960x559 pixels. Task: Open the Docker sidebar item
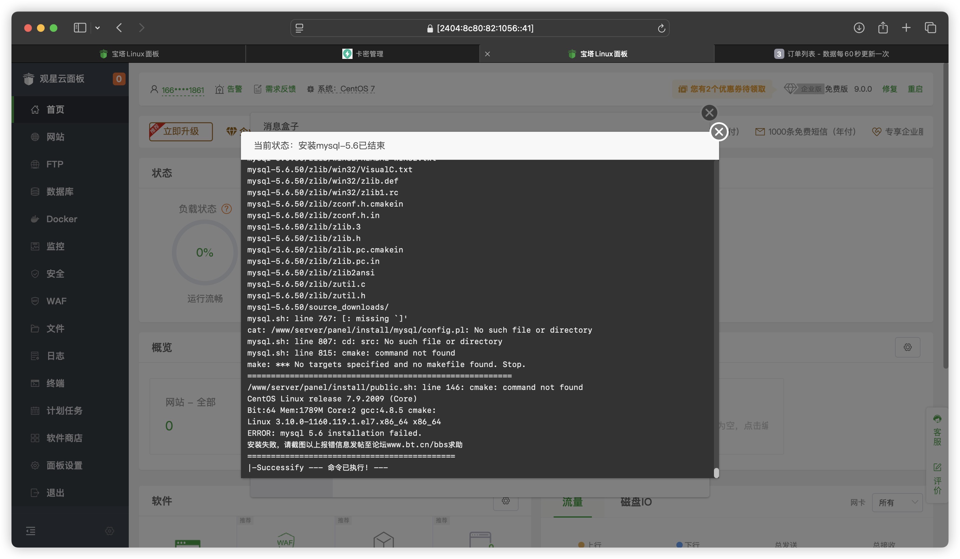pyautogui.click(x=70, y=219)
